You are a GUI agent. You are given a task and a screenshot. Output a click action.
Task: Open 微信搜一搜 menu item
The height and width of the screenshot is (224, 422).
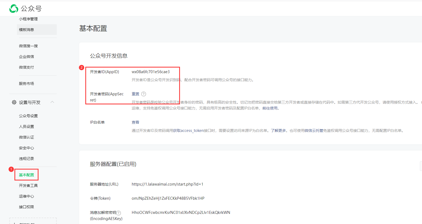coord(28,46)
